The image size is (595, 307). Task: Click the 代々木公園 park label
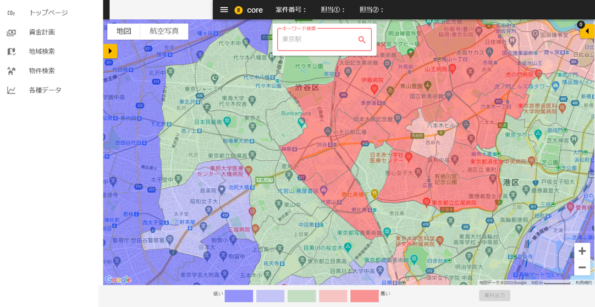coord(309,67)
